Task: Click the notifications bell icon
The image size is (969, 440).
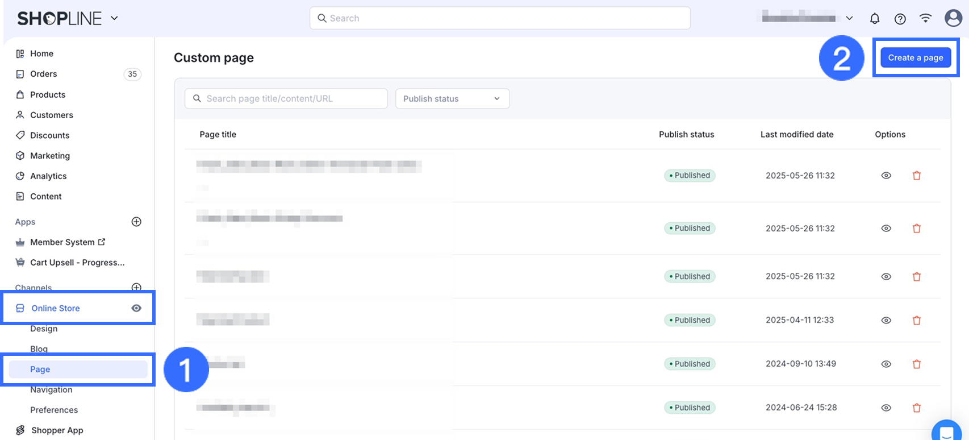Action: pyautogui.click(x=875, y=19)
